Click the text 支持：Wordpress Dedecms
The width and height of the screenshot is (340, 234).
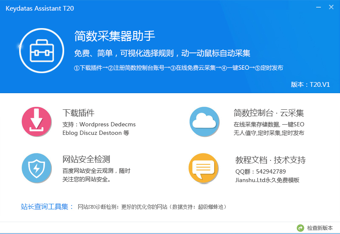[x=99, y=124]
